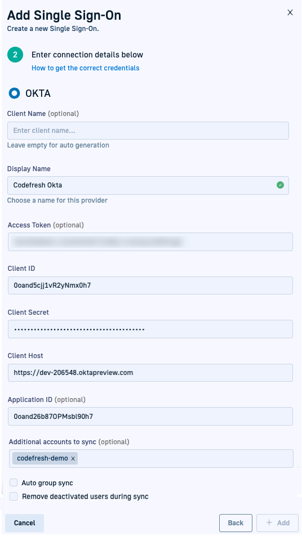
Task: Select the Application ID field
Action: [x=150, y=417]
